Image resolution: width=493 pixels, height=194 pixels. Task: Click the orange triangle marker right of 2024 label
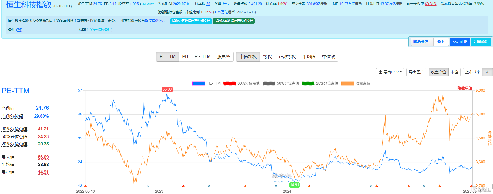tap(309, 186)
